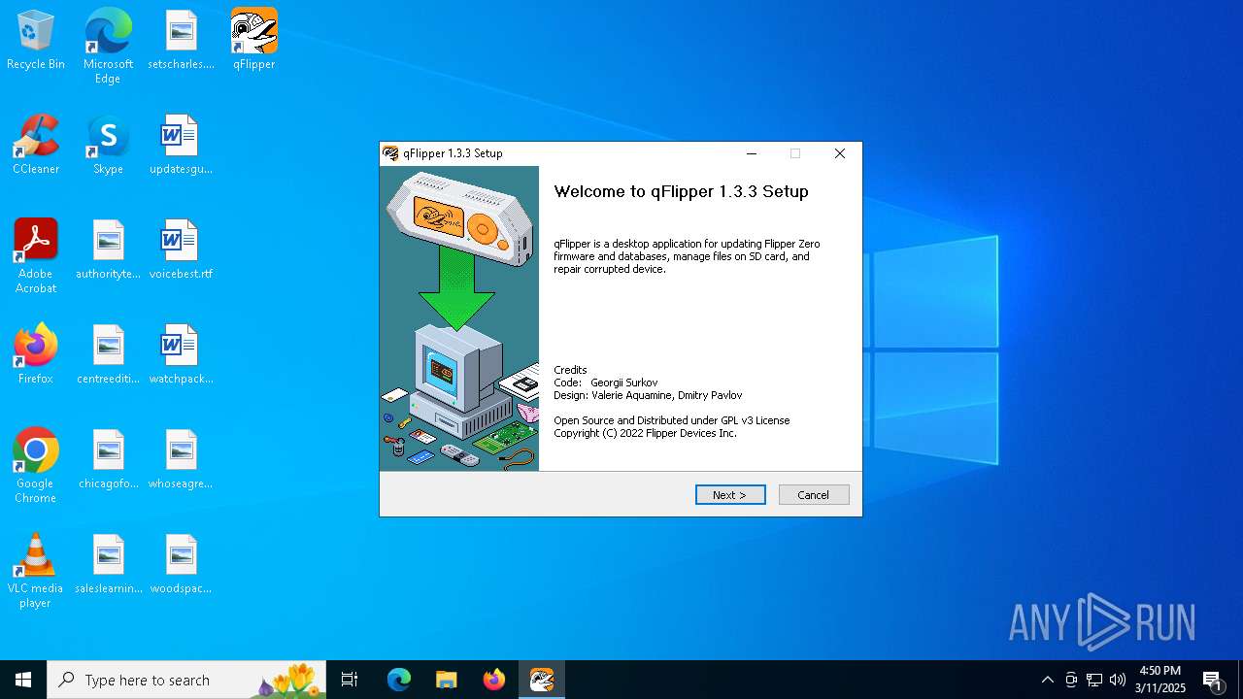The image size is (1243, 699).
Task: Click the GPL v3 License text line
Action: tap(672, 420)
